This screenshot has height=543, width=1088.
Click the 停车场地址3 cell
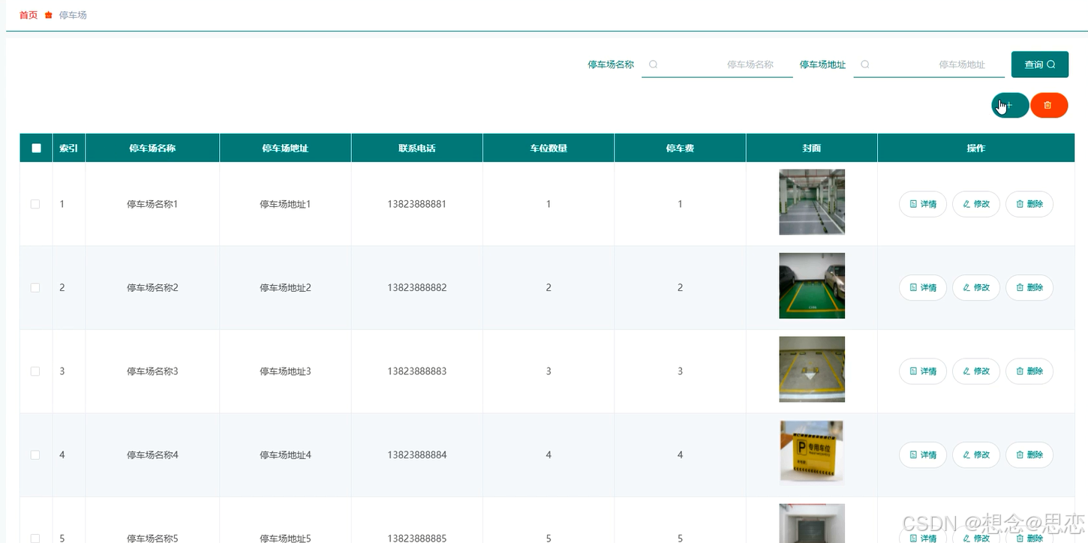(285, 371)
